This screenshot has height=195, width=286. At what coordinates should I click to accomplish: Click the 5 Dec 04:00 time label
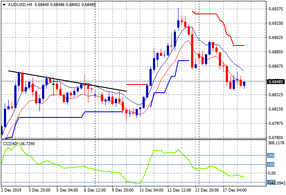[x=67, y=190]
